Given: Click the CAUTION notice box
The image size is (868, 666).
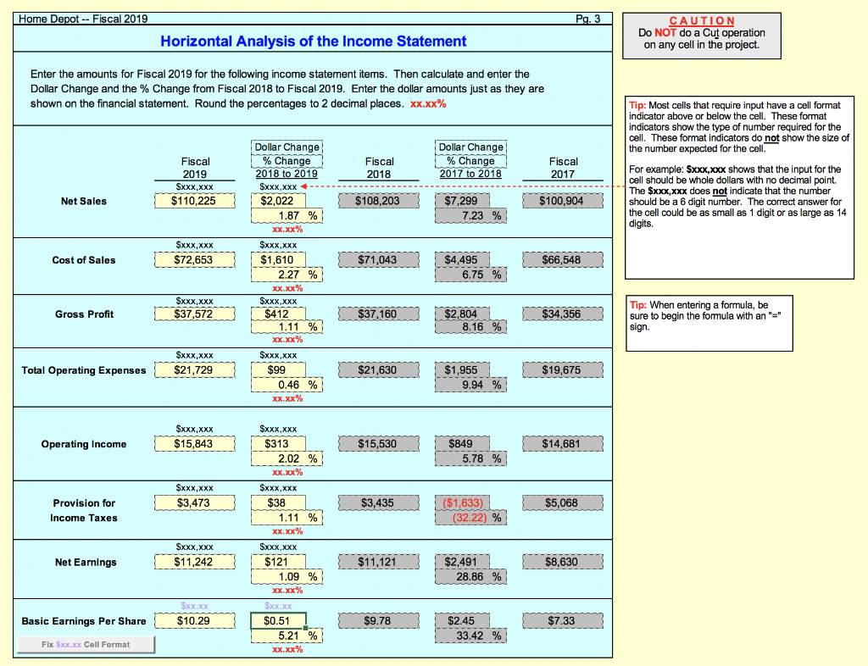Looking at the screenshot, I should (x=701, y=35).
